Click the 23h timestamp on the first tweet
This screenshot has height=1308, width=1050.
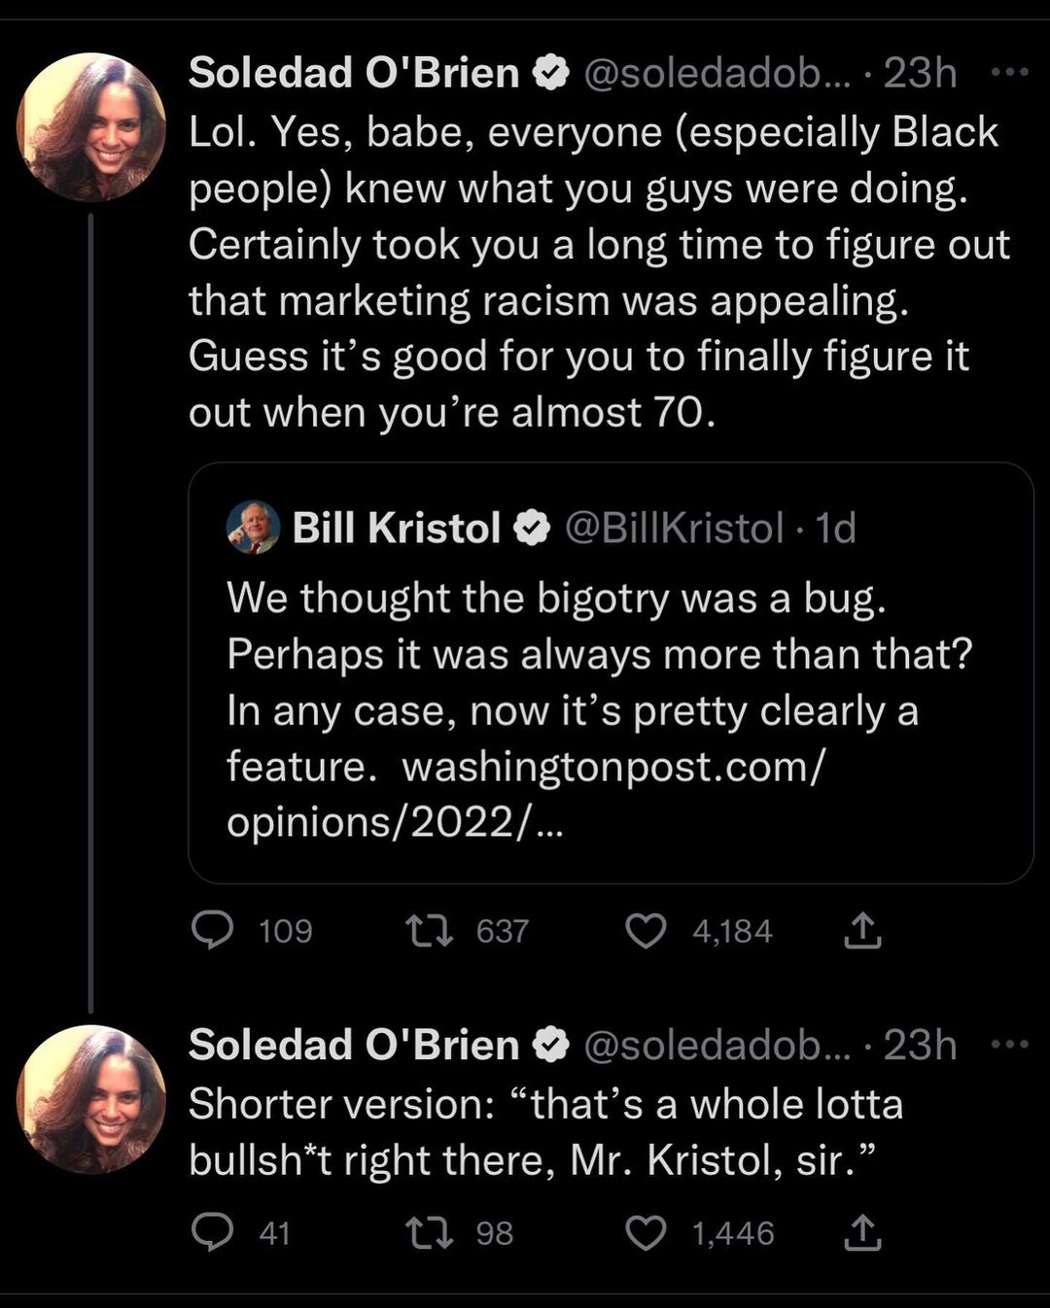point(920,73)
